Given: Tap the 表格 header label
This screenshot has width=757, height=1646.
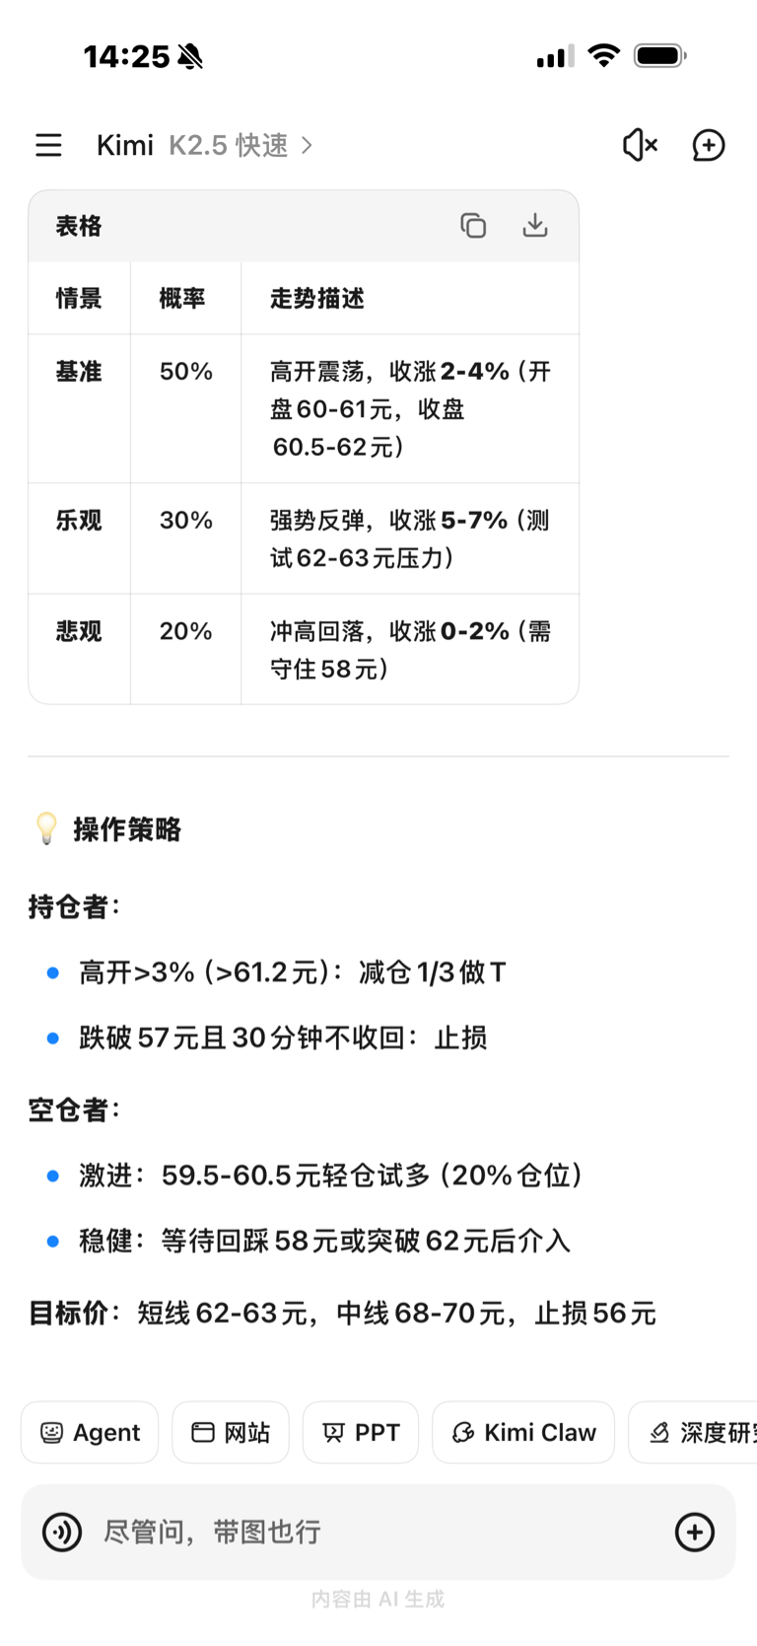Looking at the screenshot, I should (79, 226).
